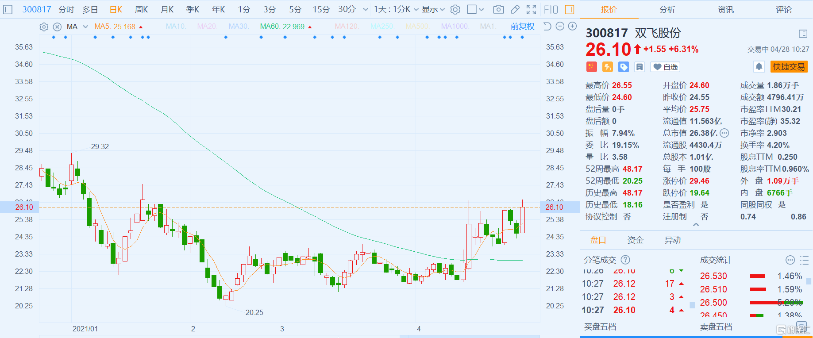813x338 pixels.
Task: Open the 资讯 tab
Action: 726,9
